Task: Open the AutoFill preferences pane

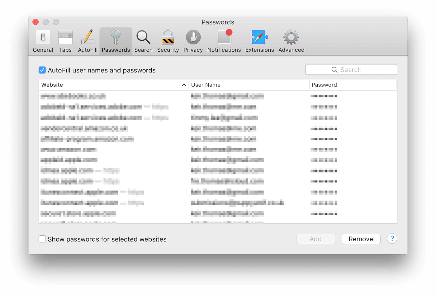Action: 88,41
